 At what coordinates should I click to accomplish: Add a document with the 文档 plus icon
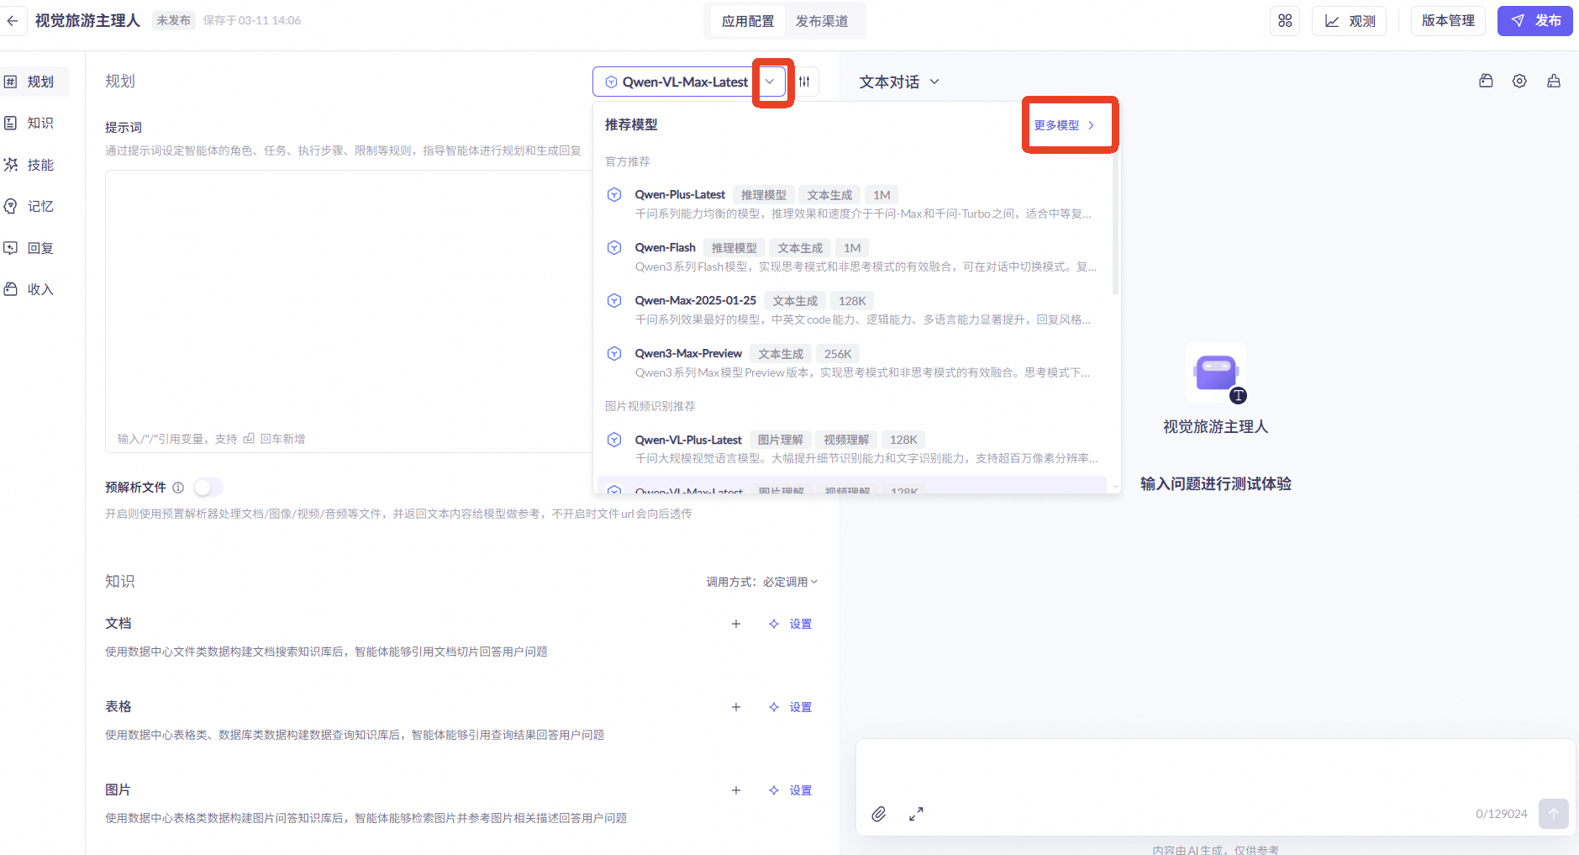pyautogui.click(x=736, y=624)
